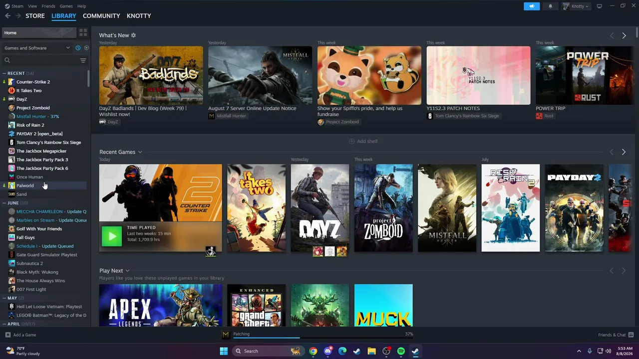This screenshot has width=639, height=359.
Task: Open the Games menu
Action: click(x=66, y=6)
